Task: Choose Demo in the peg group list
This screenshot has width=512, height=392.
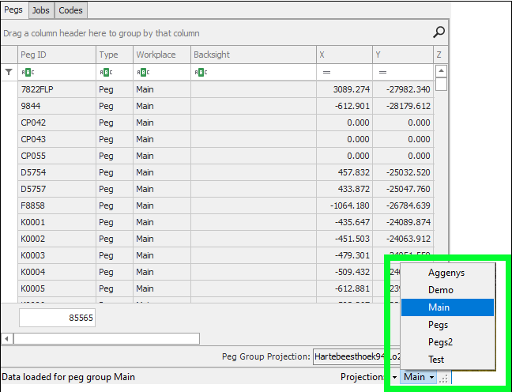Action: point(441,290)
